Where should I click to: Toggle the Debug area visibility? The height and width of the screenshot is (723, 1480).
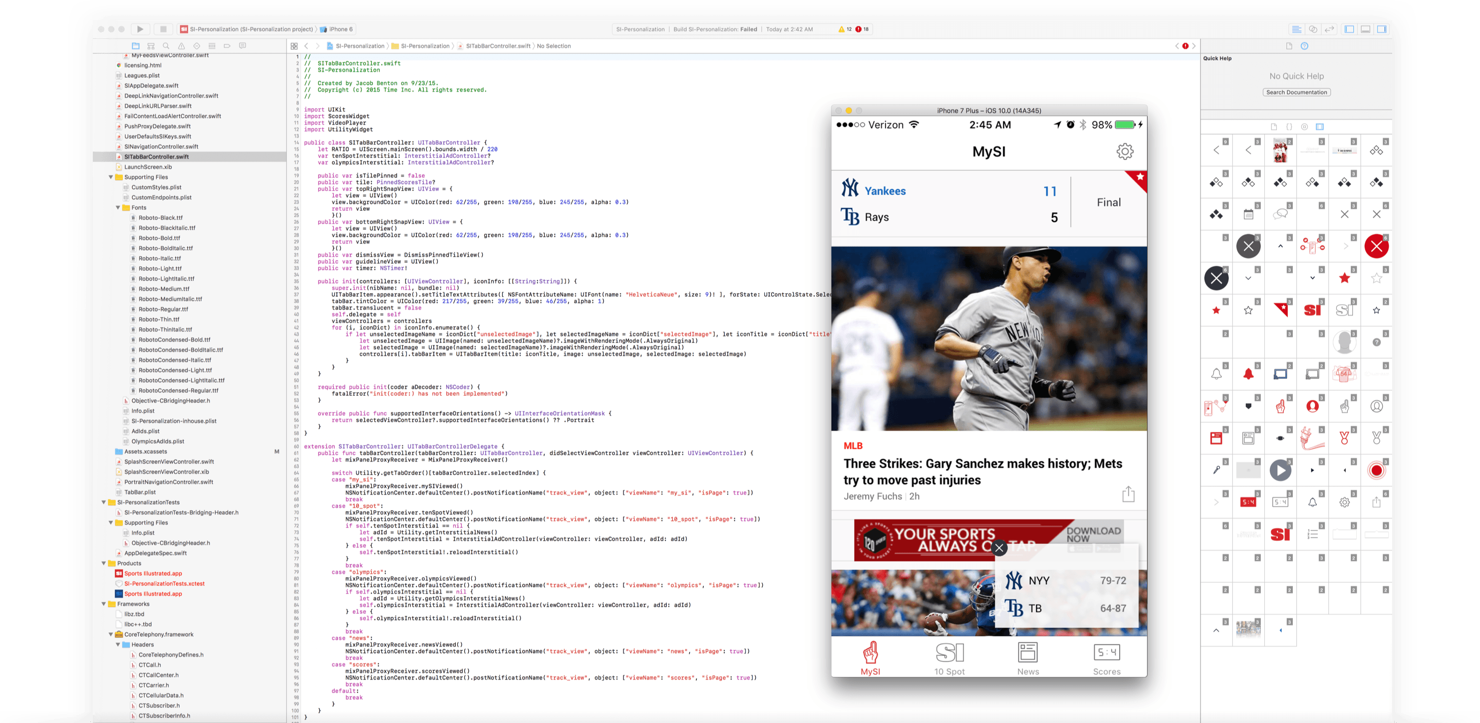(x=1366, y=29)
